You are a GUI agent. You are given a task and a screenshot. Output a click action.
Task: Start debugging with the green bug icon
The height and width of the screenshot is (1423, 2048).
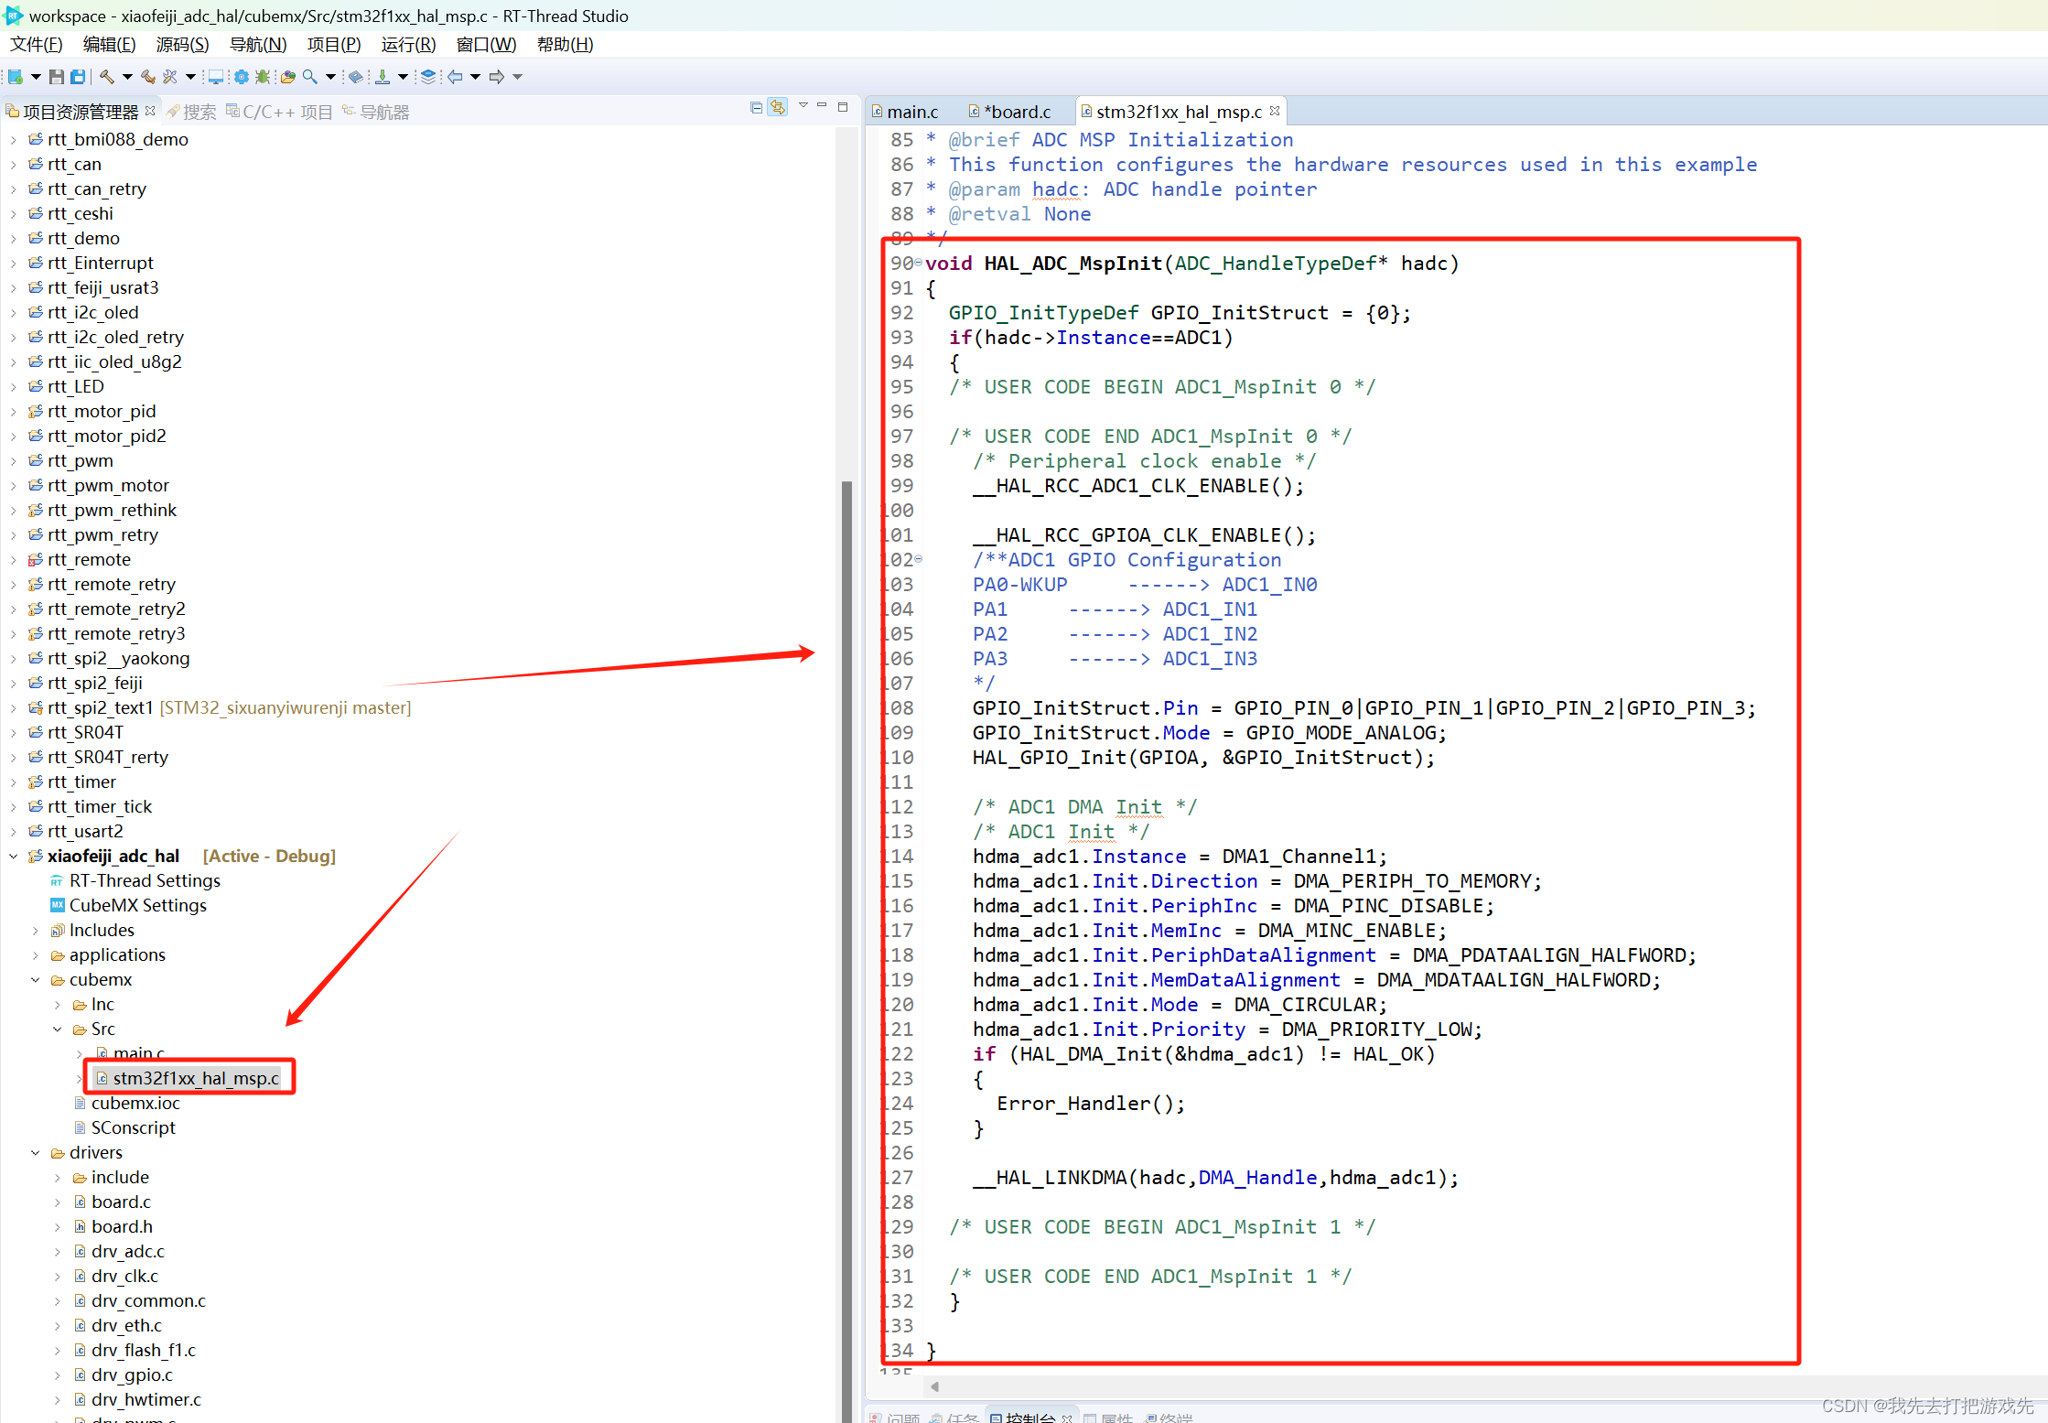click(x=262, y=77)
